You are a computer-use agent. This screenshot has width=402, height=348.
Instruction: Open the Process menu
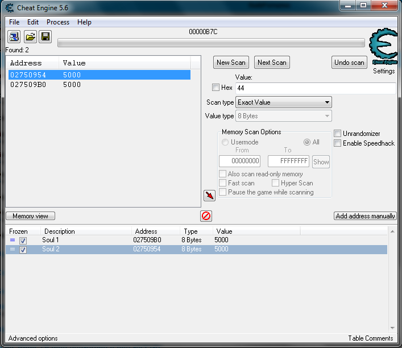[x=58, y=22]
